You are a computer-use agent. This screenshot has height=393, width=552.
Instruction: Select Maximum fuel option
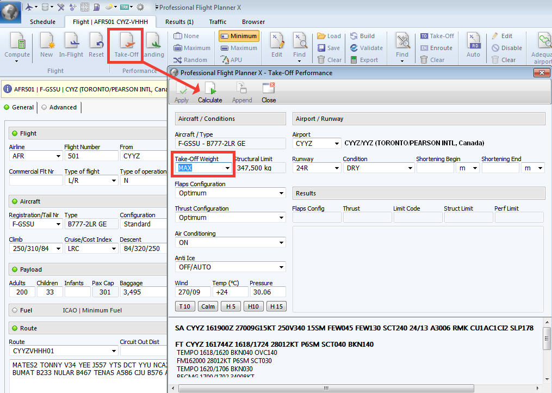click(239, 48)
